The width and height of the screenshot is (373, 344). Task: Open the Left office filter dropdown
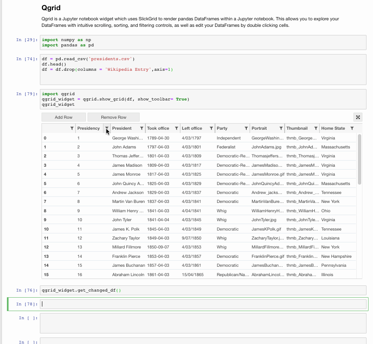click(x=210, y=128)
